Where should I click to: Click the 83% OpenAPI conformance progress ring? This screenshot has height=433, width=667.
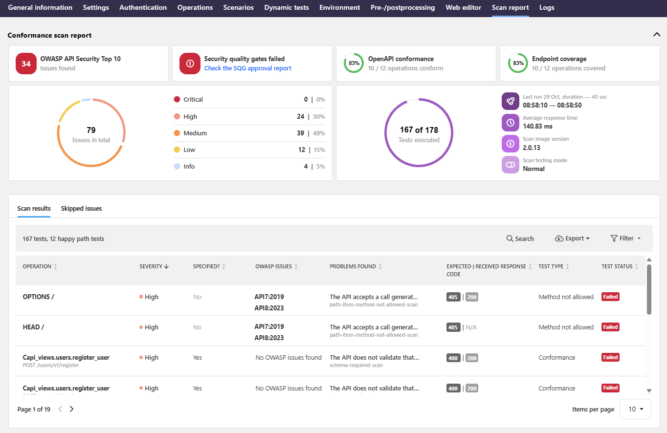pos(354,64)
